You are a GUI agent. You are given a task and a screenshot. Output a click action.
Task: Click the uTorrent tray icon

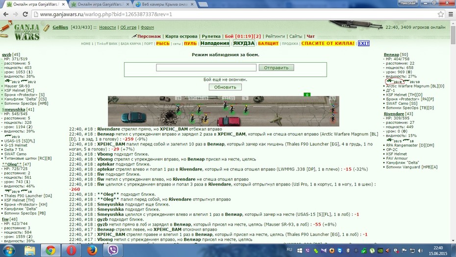(x=372, y=250)
